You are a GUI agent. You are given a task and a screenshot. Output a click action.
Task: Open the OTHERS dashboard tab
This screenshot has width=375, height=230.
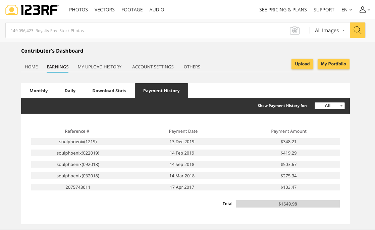tap(192, 67)
